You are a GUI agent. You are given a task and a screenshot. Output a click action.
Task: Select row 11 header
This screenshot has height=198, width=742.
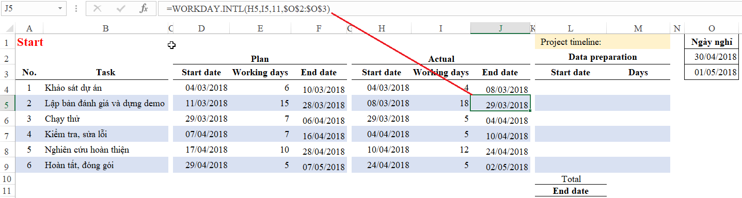[x=7, y=191]
